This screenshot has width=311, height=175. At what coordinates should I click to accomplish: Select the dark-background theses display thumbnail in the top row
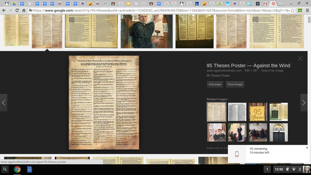pyautogui.click(x=194, y=31)
